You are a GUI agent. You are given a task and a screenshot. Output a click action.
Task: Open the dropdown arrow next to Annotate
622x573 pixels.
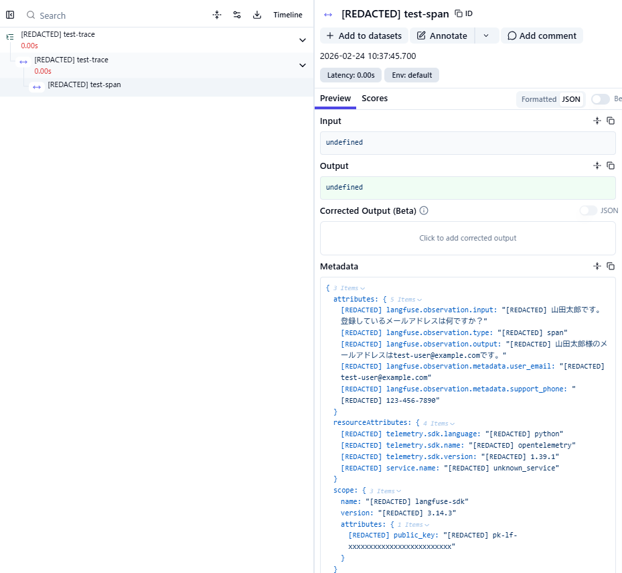486,36
